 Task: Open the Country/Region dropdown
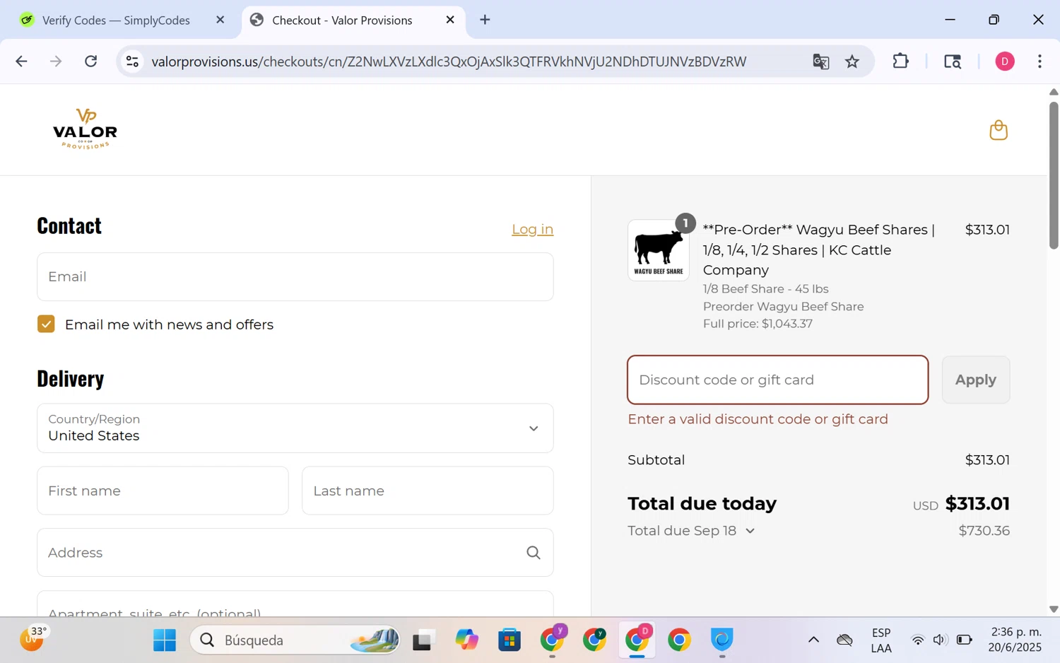point(295,428)
